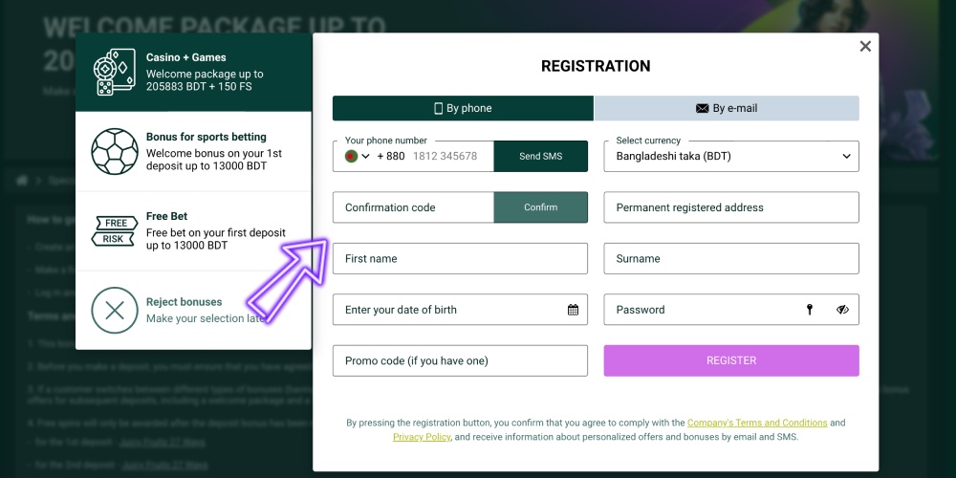Click the Confirm code button
Screen dimensions: 956x478
pos(541,207)
